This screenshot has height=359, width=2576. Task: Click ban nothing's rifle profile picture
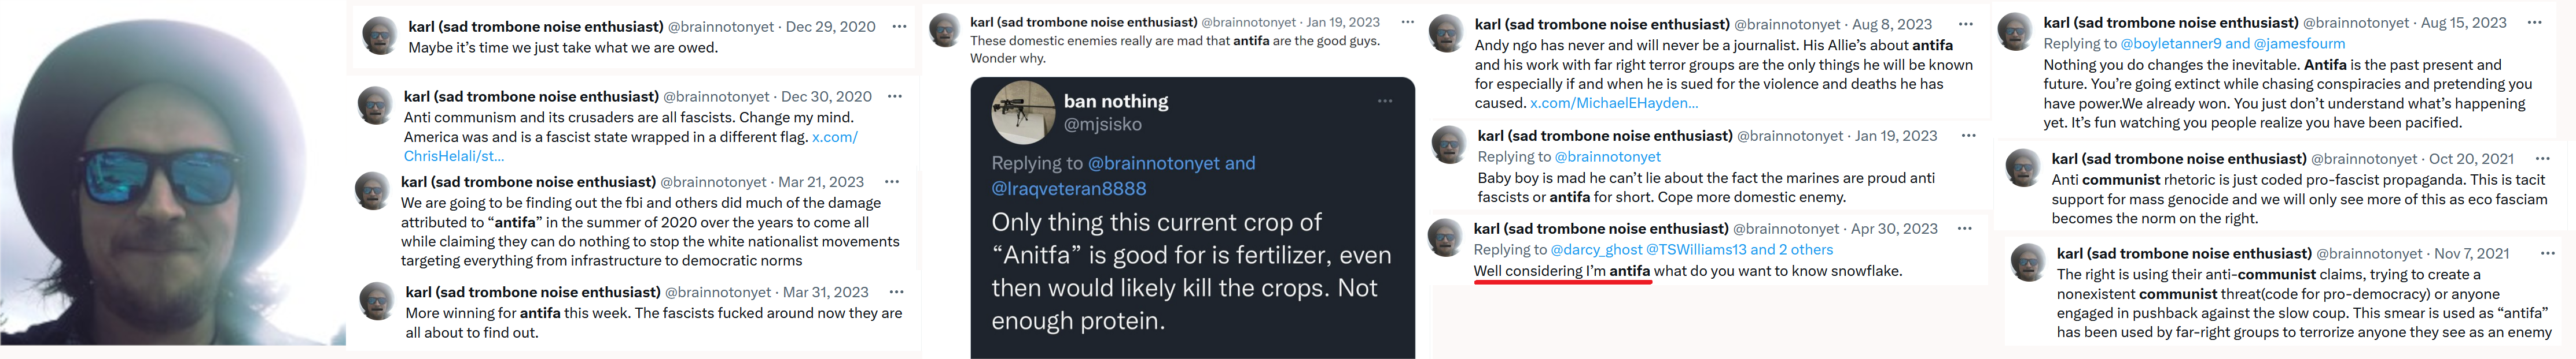(1023, 113)
